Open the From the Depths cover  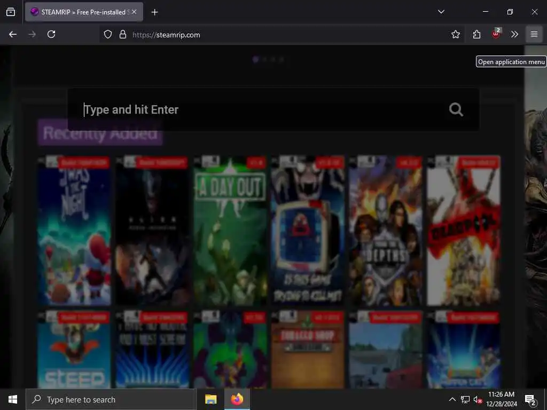386,231
